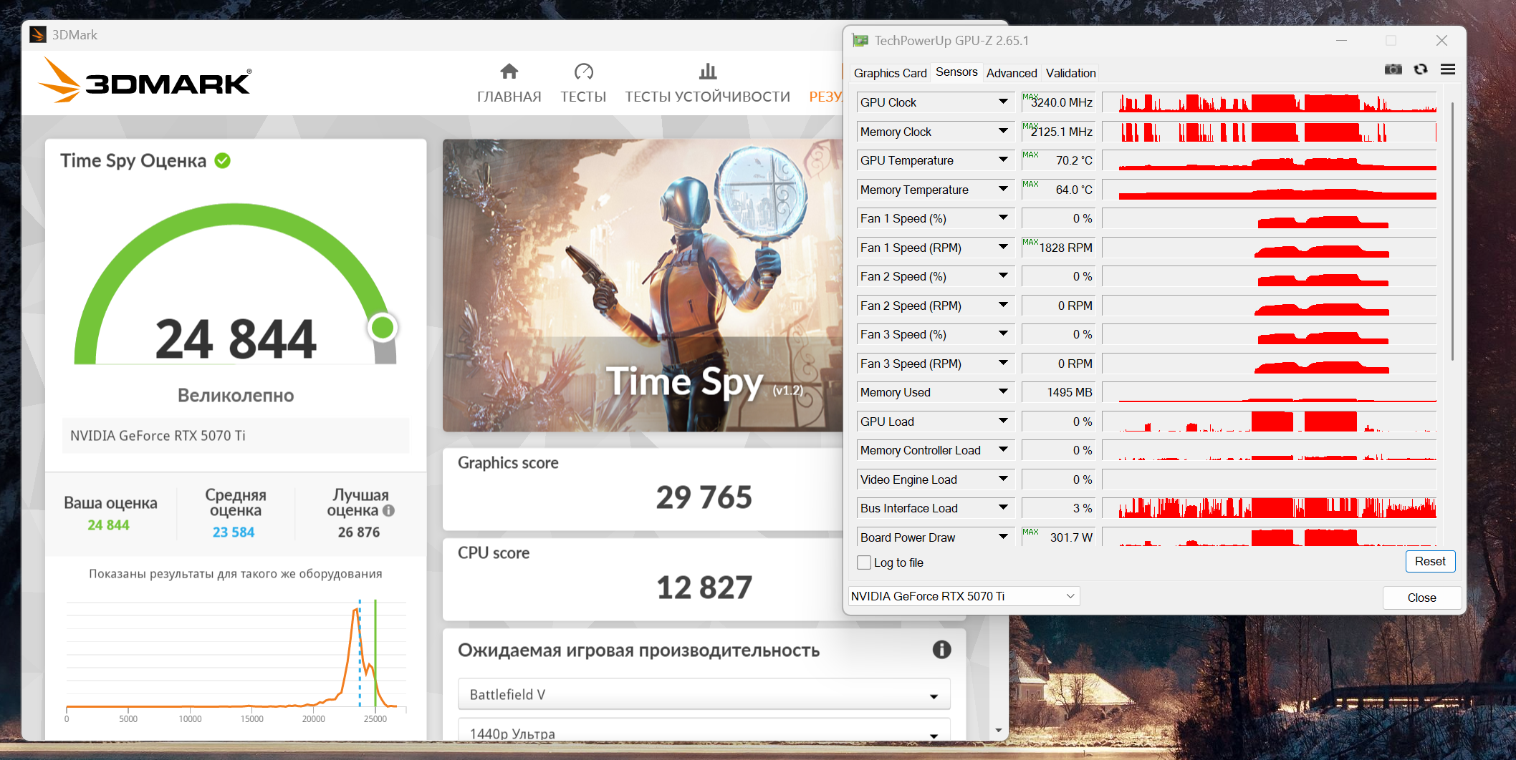Click the GPU-Z sensors vertical scrollbar
The height and width of the screenshot is (760, 1516).
pos(1452,230)
